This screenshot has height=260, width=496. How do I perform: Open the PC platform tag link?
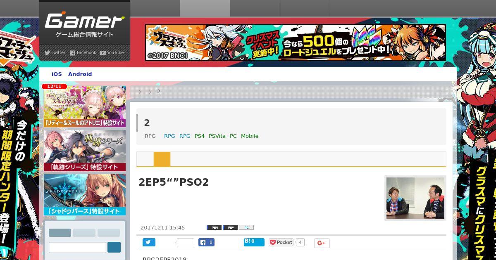[x=233, y=136]
